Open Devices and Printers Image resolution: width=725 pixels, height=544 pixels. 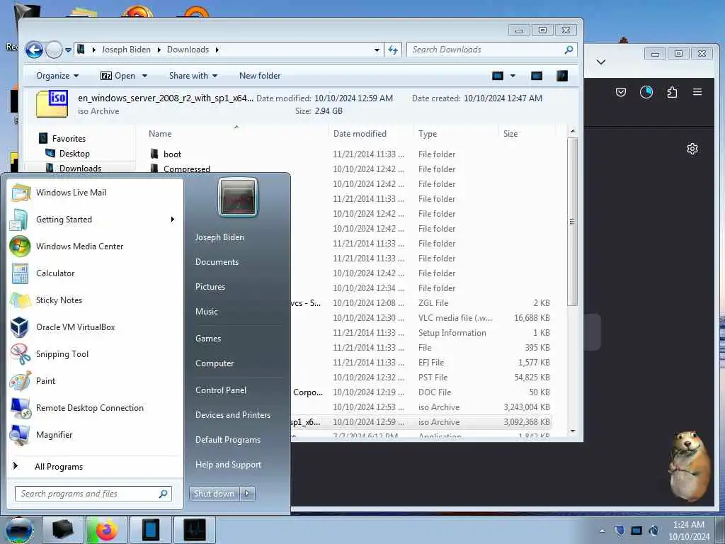coord(232,415)
